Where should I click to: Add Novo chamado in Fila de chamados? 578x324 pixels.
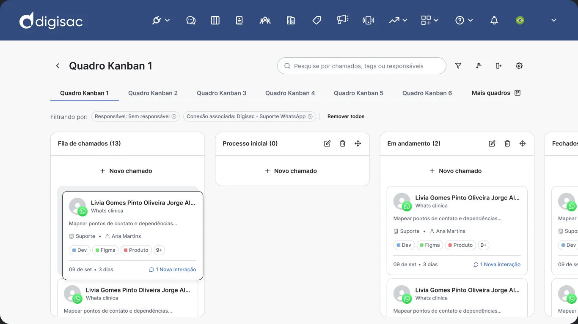[x=126, y=171]
